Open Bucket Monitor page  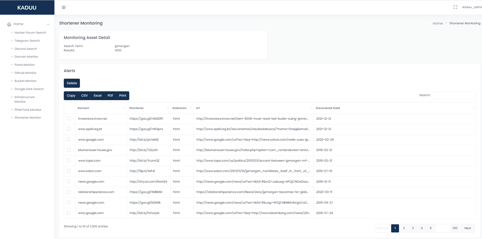[x=25, y=81]
